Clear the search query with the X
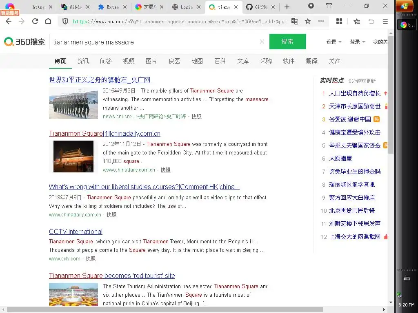Screen dimensions: 418x313 [x=262, y=42]
